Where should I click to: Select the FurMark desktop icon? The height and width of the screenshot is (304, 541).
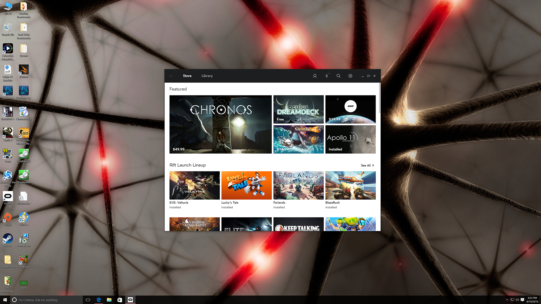pyautogui.click(x=24, y=240)
